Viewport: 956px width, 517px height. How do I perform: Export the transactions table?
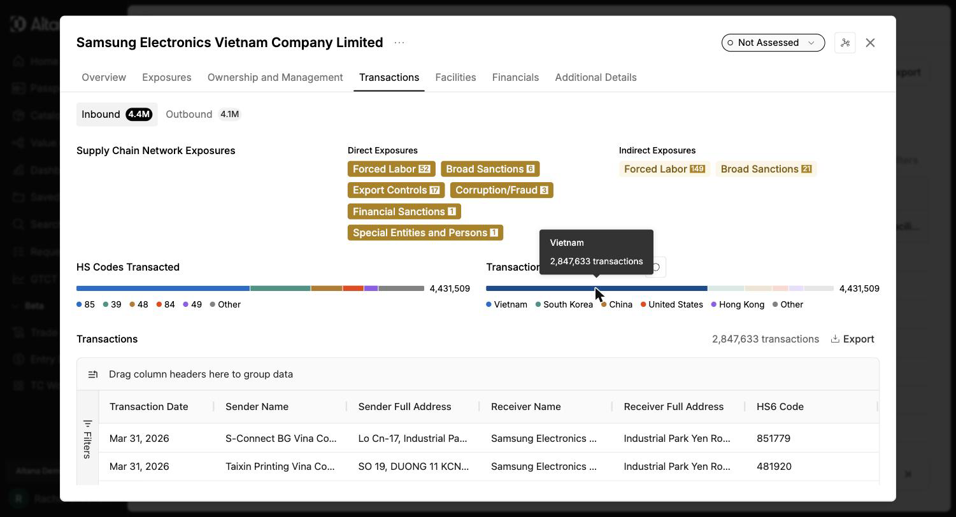click(852, 339)
